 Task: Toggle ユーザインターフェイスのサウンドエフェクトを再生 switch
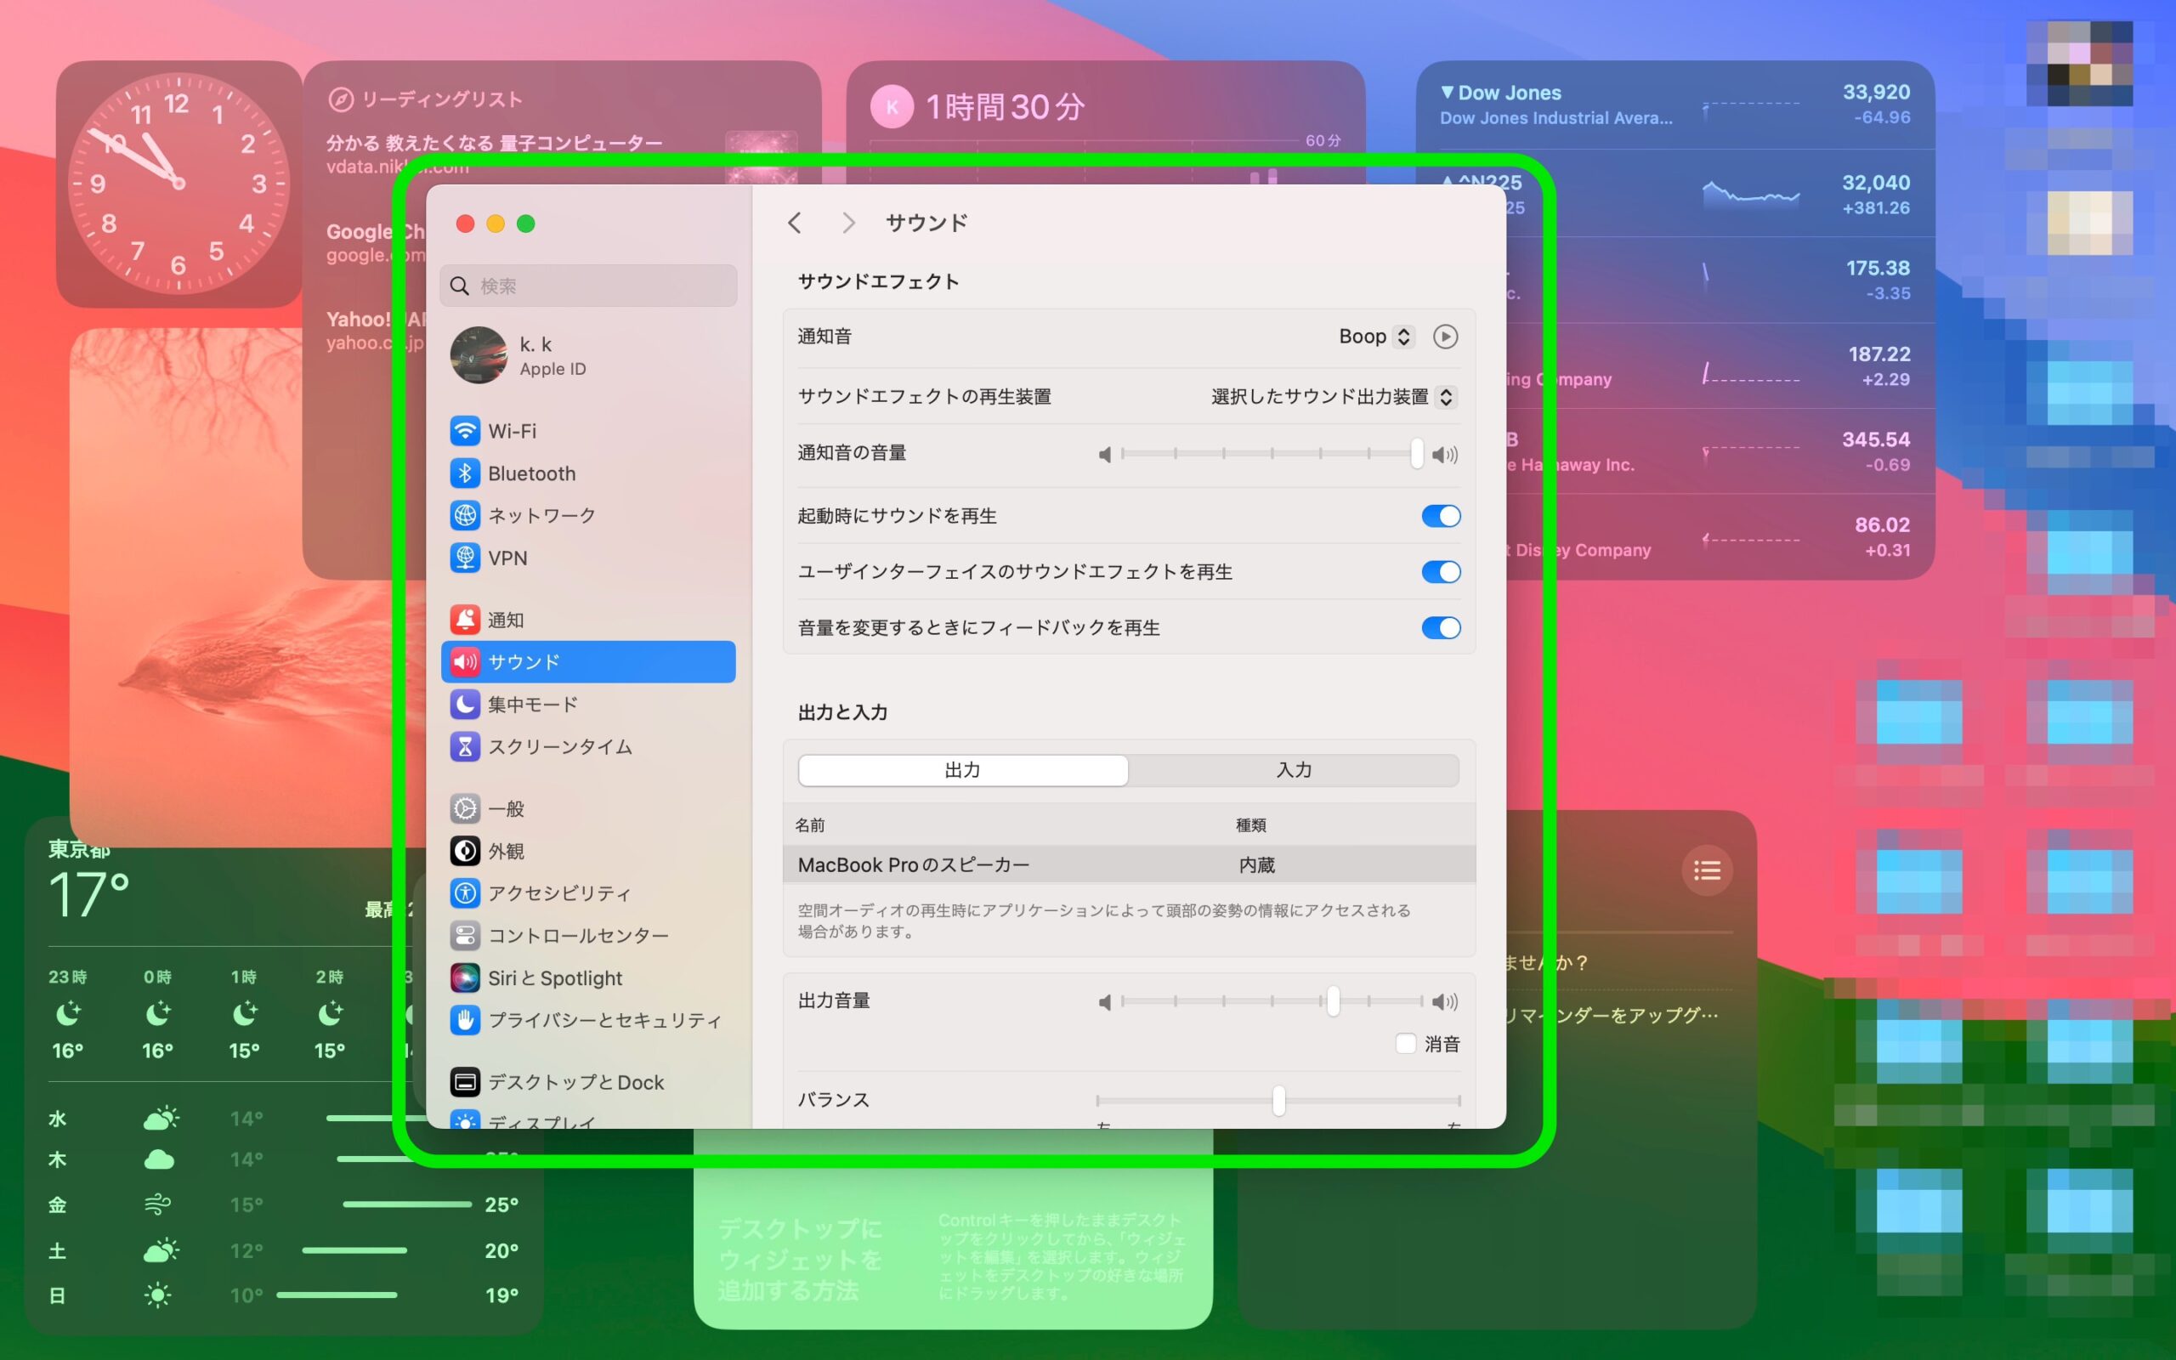[x=1441, y=571]
